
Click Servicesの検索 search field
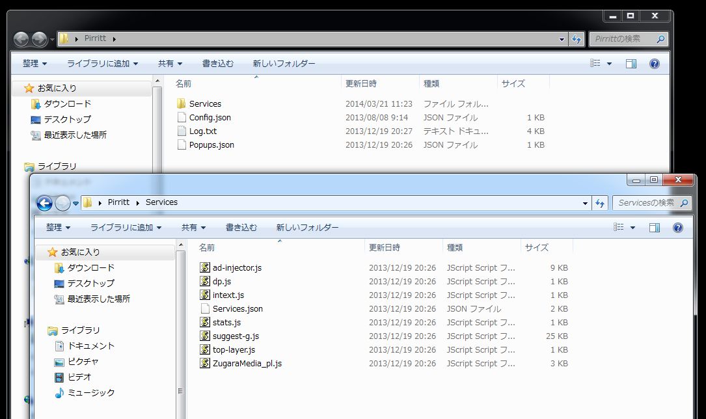pyautogui.click(x=652, y=203)
